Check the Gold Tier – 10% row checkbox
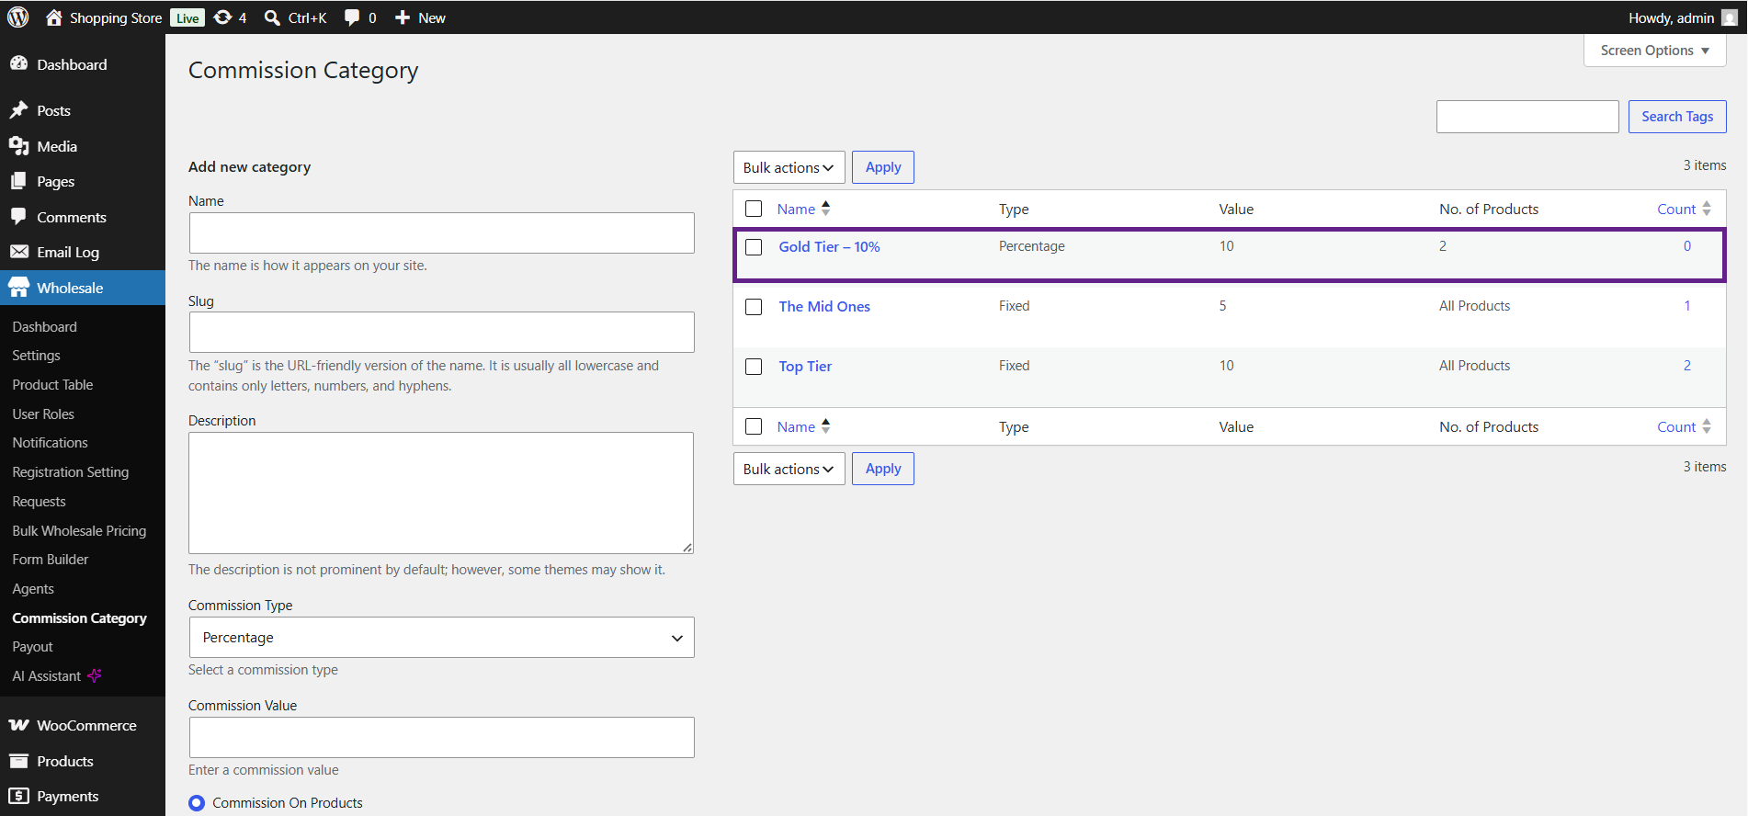This screenshot has width=1748, height=816. tap(754, 247)
